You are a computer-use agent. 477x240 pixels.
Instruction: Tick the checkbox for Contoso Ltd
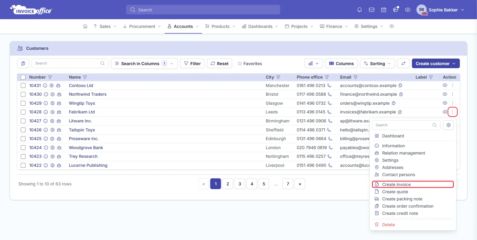point(23,85)
